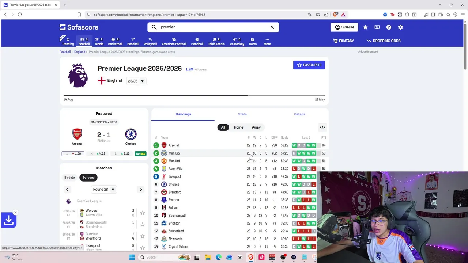Open the Trending sports section
The width and height of the screenshot is (468, 263).
68,41
